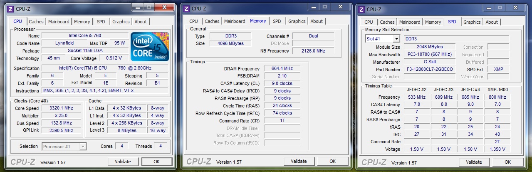
Task: Click the Package field Socket 1156 LGA
Action: pyautogui.click(x=85, y=50)
